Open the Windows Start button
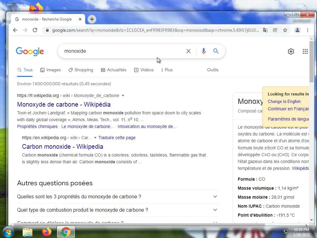This screenshot has width=317, height=238. coord(8,232)
